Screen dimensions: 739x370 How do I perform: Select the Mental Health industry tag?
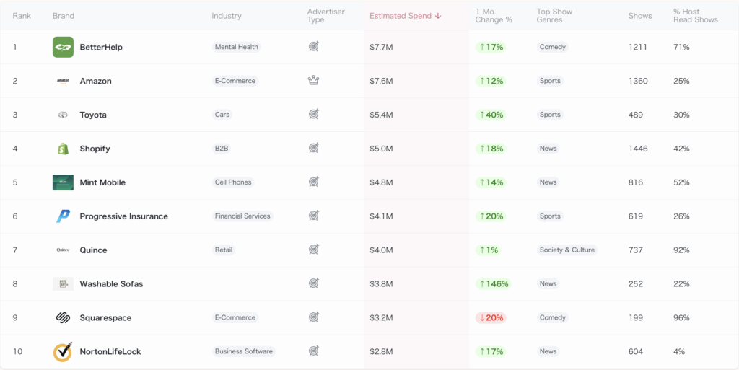tap(237, 47)
